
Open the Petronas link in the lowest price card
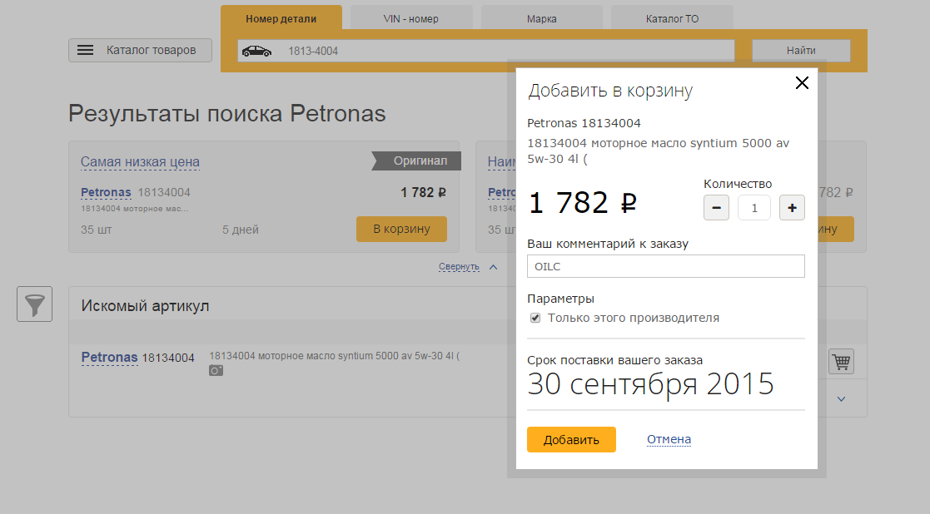pyautogui.click(x=106, y=192)
